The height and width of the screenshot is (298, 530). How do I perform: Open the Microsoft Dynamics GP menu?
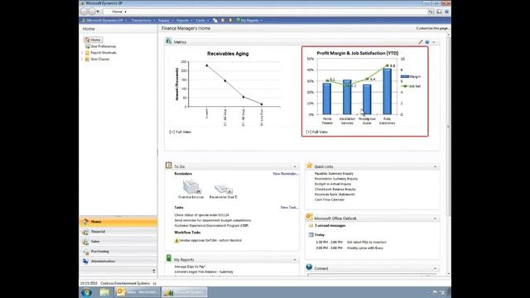coord(105,20)
